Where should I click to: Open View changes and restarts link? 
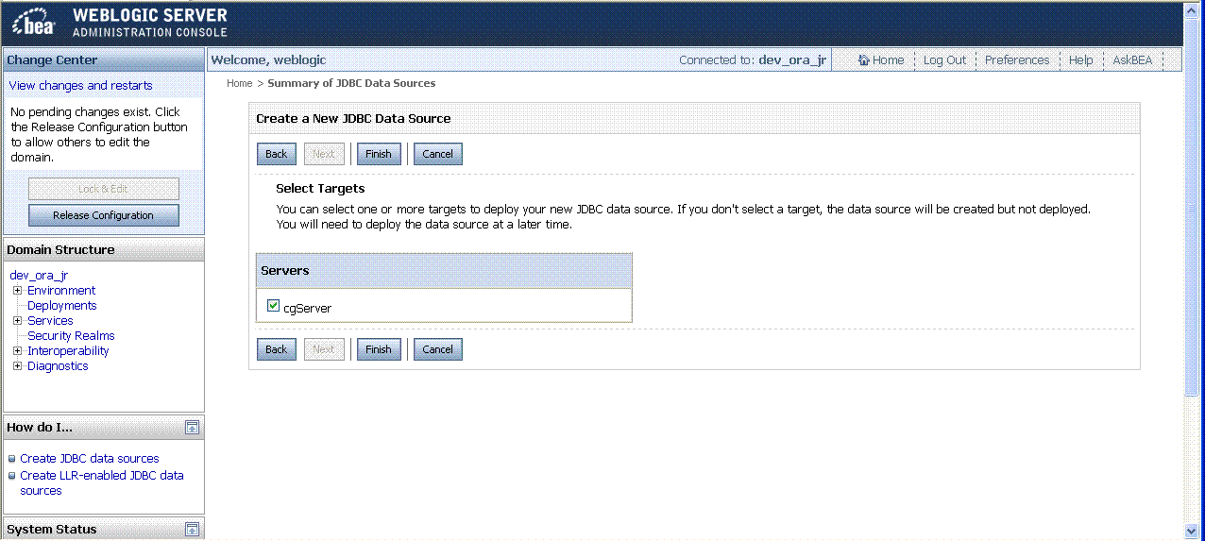coord(80,86)
